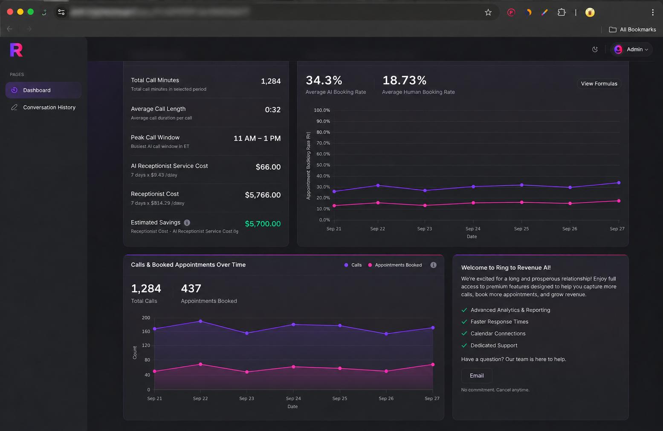Click the Receptionist Cost $5,766.00 value
Image resolution: width=663 pixels, height=431 pixels.
(x=263, y=195)
